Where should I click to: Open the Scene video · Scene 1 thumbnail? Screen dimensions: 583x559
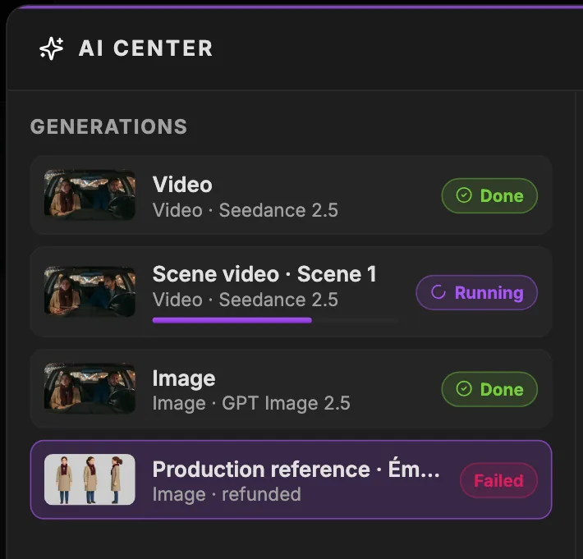point(90,291)
